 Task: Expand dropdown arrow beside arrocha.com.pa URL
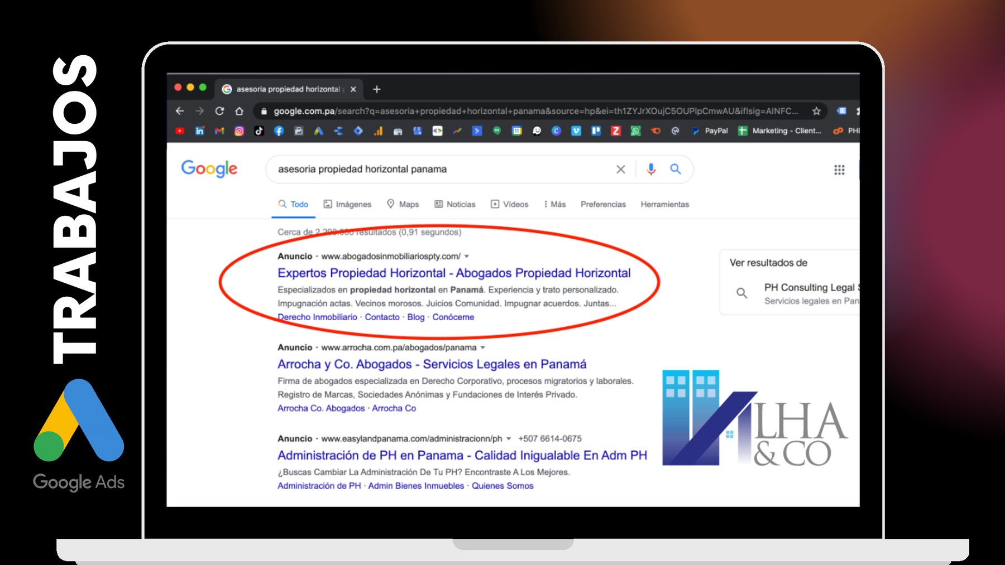coord(483,347)
